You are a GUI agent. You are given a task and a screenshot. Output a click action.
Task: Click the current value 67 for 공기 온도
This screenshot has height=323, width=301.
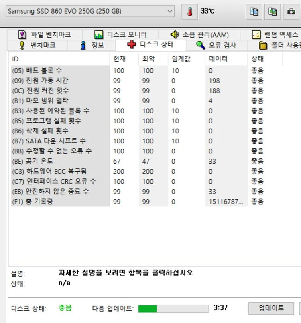(117, 161)
